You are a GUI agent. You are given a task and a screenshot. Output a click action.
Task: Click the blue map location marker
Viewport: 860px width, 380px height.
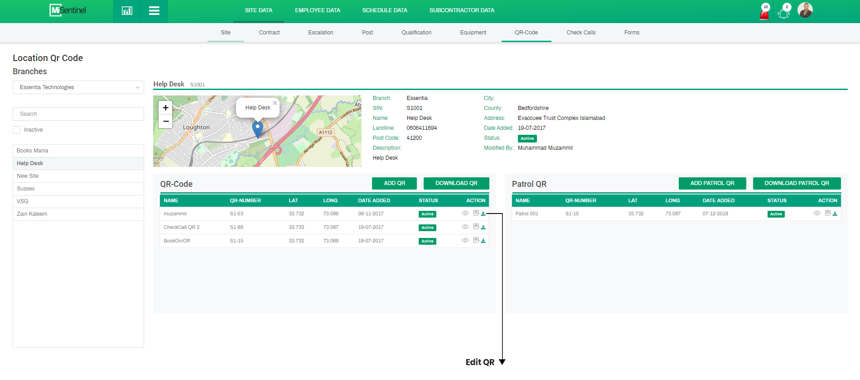pos(257,129)
